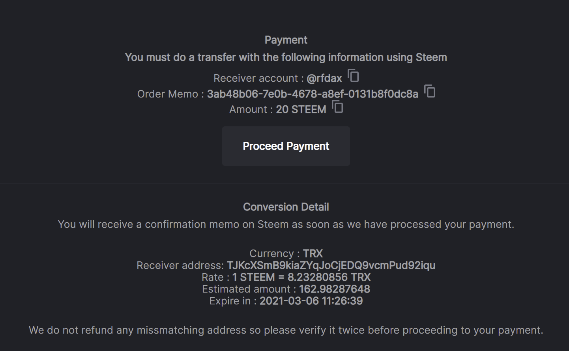Click the 1 STEEM rate value
Image resolution: width=569 pixels, height=351 pixels.
click(301, 277)
